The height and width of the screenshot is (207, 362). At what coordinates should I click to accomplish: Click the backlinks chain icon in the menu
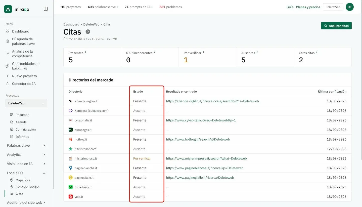8,66
